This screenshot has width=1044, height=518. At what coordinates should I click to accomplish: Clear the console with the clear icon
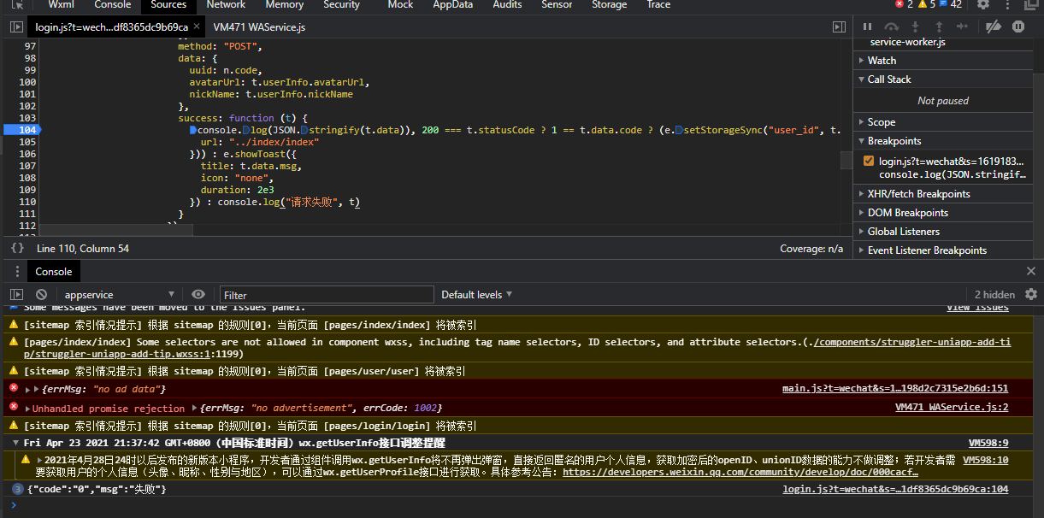tap(41, 295)
